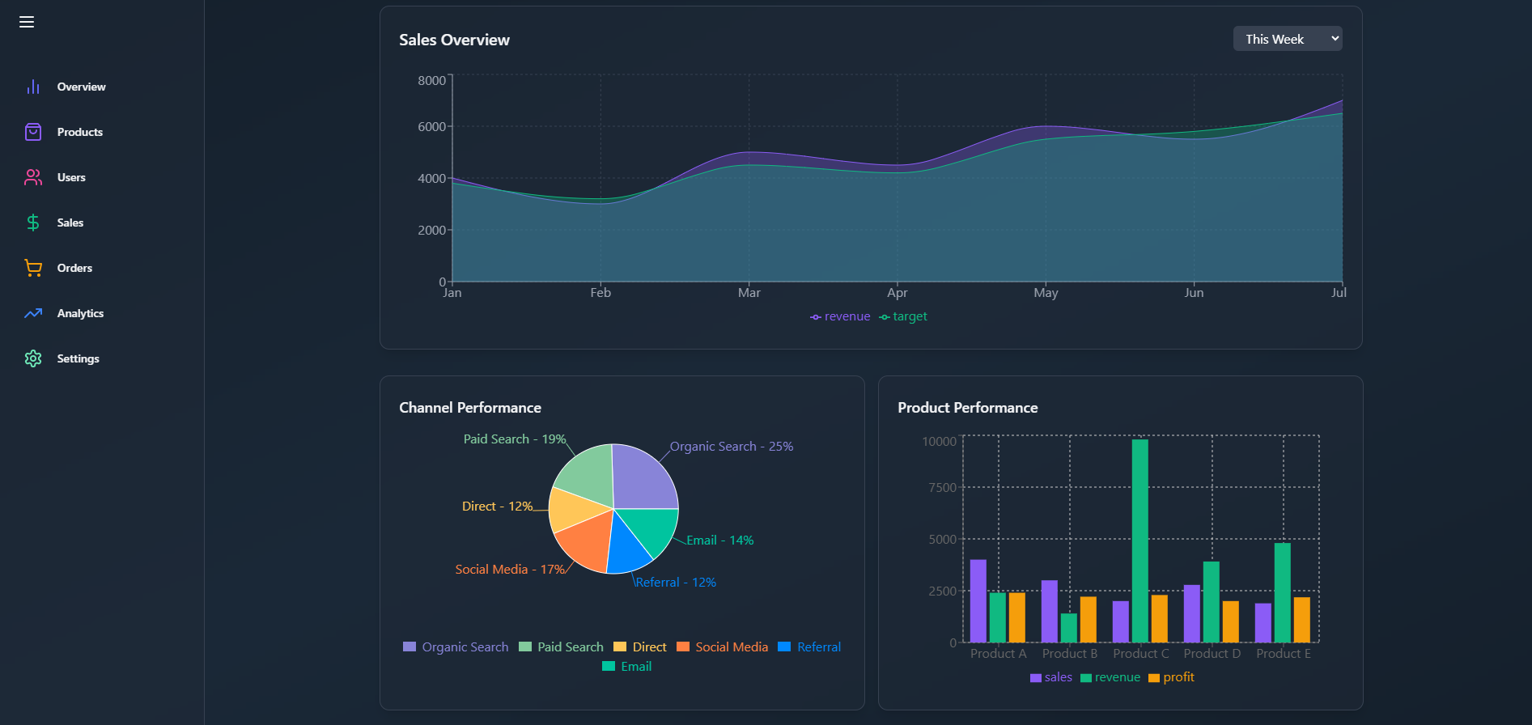Open the Settings menu label
The height and width of the screenshot is (725, 1532).
[x=79, y=358]
